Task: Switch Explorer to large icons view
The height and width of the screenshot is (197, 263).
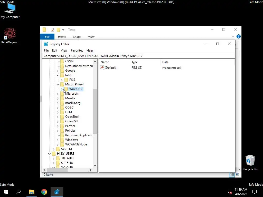Action: tap(238, 175)
